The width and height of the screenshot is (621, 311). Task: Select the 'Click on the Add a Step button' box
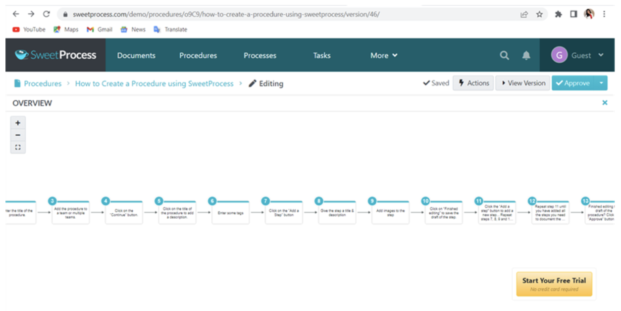click(x=284, y=213)
